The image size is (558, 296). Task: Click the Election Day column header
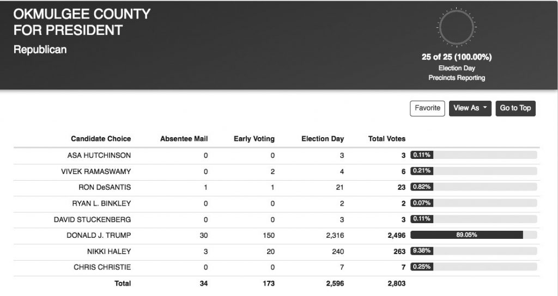click(323, 139)
